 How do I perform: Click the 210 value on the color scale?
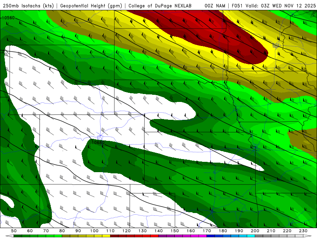271,231
